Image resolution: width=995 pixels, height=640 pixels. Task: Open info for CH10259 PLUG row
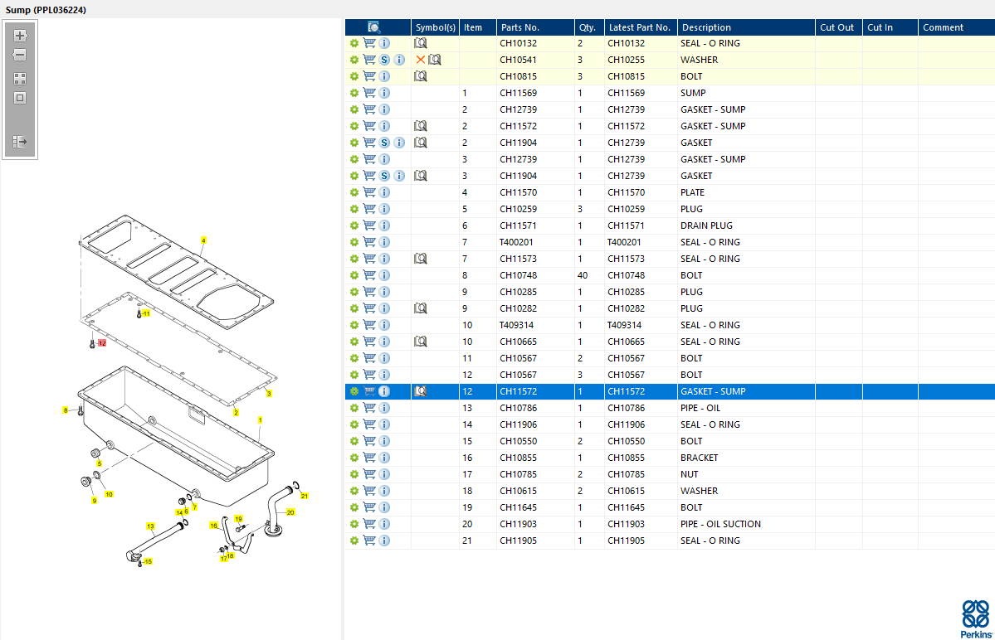(384, 209)
